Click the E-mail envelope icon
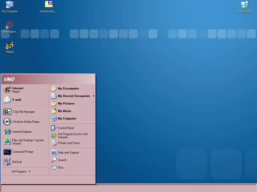 [x=7, y=100]
